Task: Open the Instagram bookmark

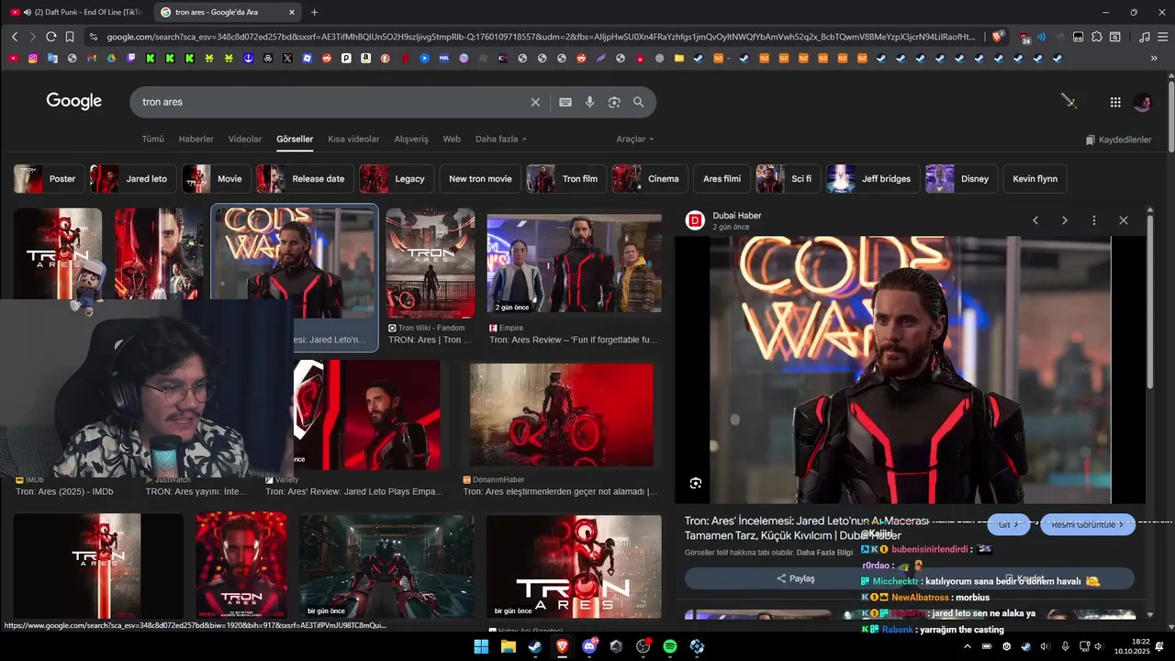Action: pyautogui.click(x=33, y=58)
